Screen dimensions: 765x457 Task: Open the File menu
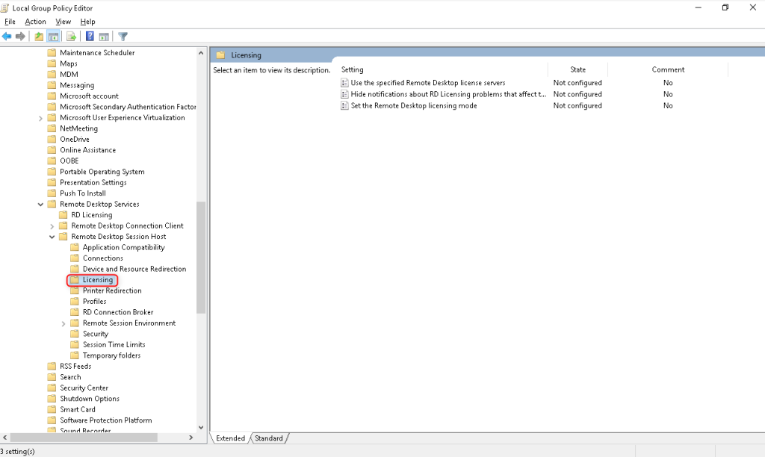pos(10,22)
